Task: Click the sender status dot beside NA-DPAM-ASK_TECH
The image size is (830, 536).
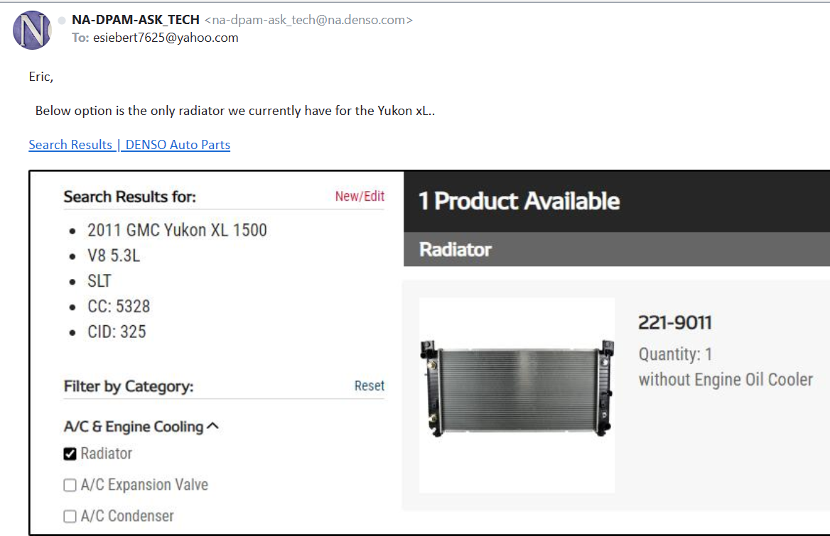Action: (x=62, y=20)
